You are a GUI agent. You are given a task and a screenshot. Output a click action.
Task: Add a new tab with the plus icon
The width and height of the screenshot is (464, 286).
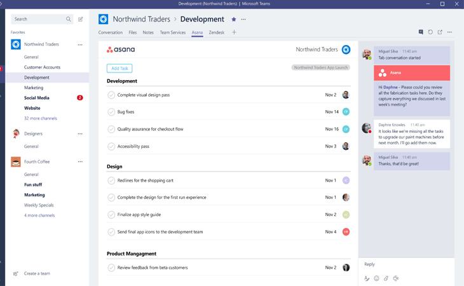(234, 32)
